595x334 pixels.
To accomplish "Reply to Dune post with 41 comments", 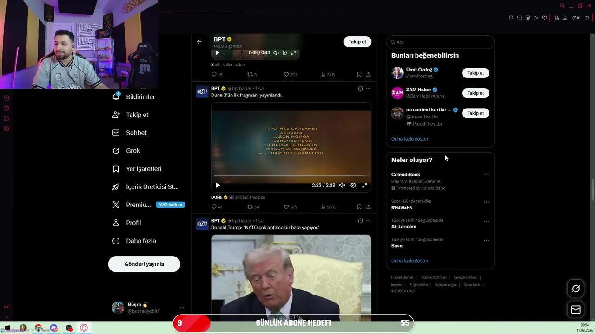I will point(217,207).
